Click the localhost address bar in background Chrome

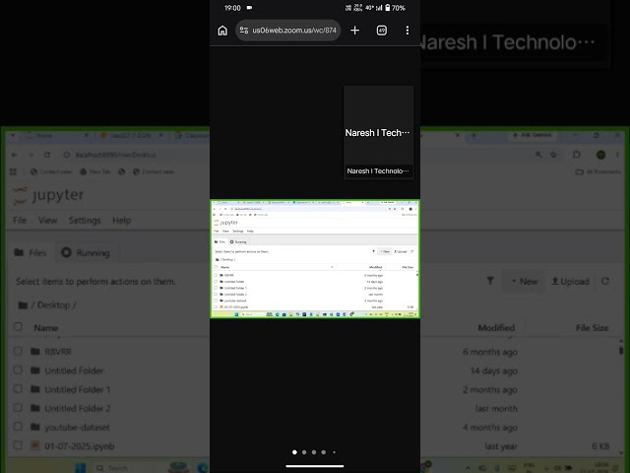pyautogui.click(x=115, y=155)
